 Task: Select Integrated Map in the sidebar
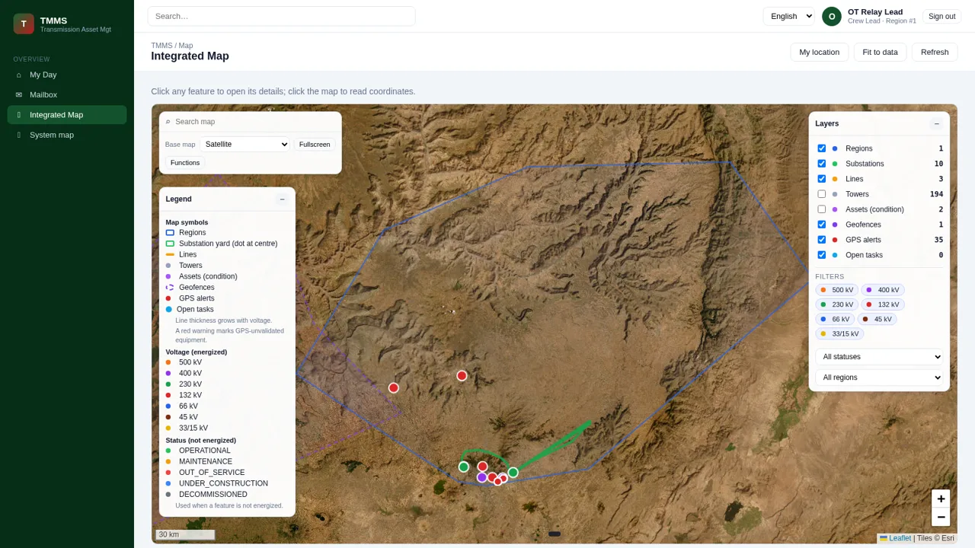pyautogui.click(x=67, y=115)
